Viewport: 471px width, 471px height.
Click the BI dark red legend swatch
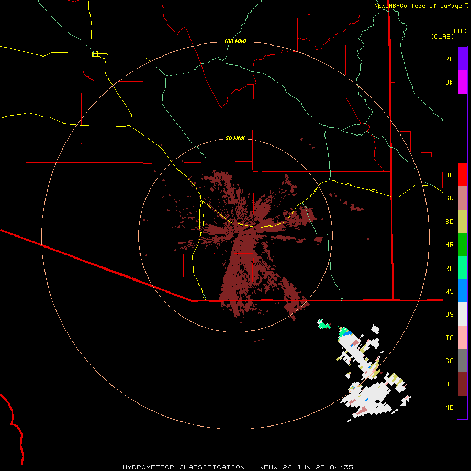(x=462, y=384)
